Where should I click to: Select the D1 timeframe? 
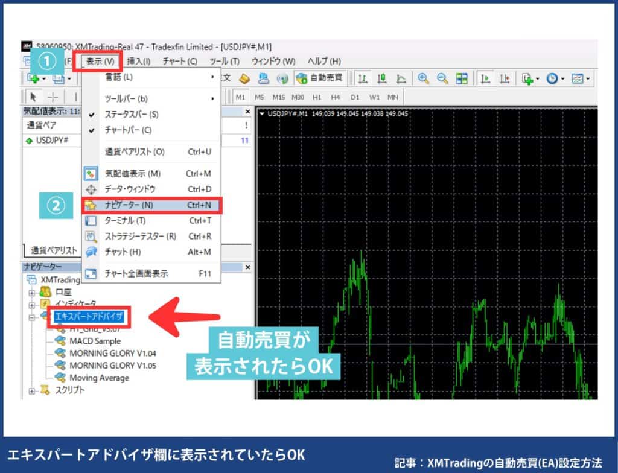click(355, 97)
